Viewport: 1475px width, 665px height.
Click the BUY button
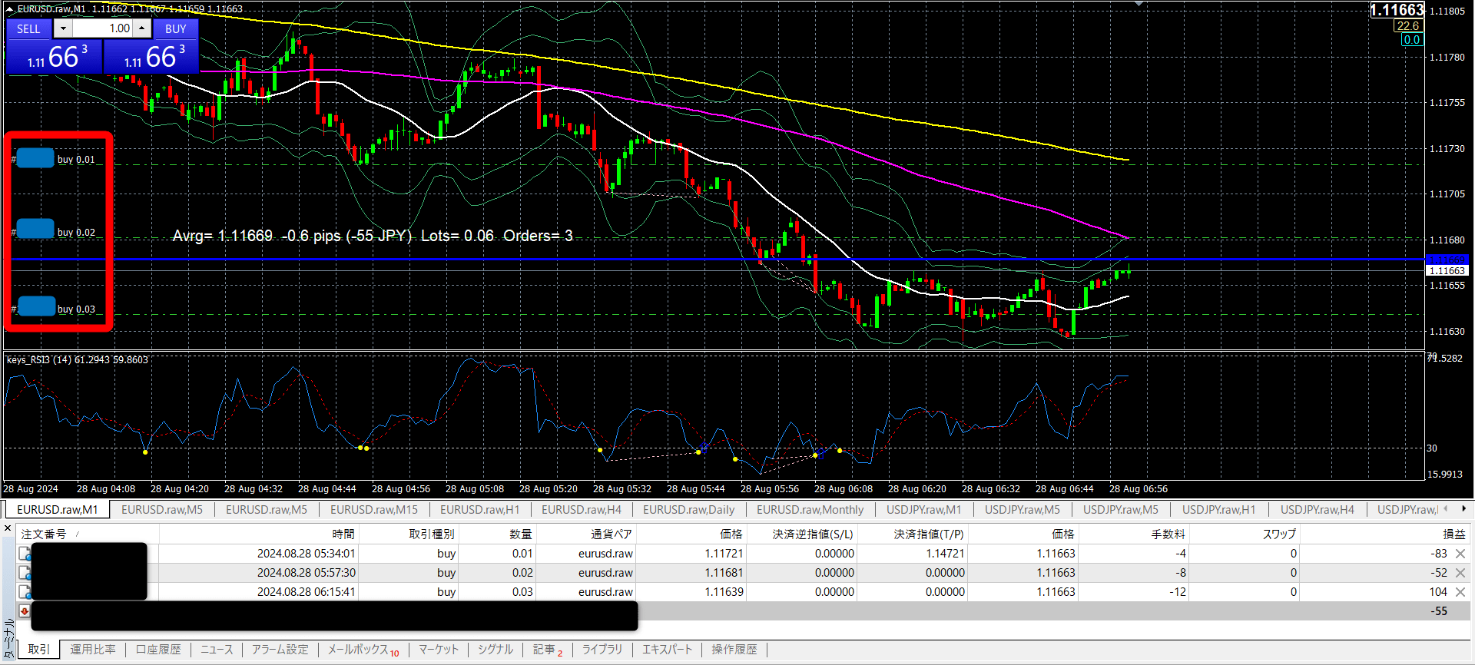176,28
